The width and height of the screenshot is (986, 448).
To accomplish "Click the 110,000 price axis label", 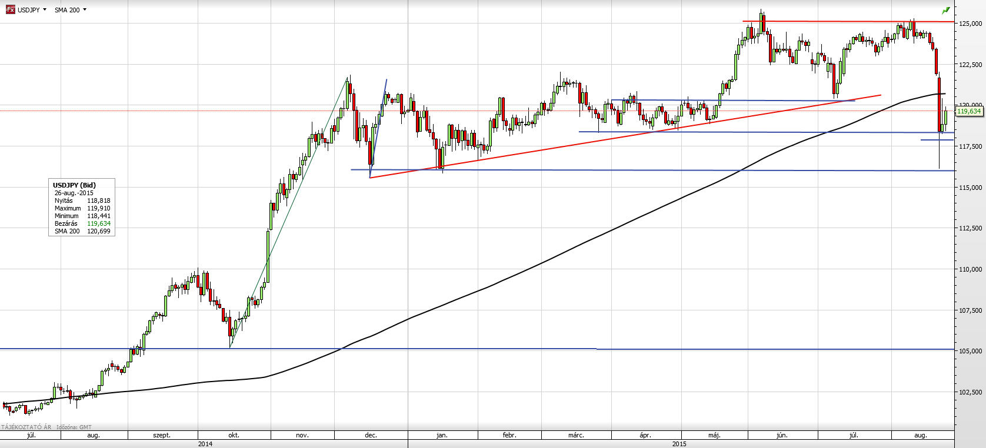I will tap(970, 269).
